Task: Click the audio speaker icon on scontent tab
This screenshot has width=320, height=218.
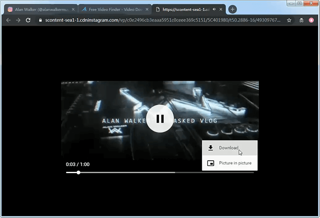Action: [214, 9]
